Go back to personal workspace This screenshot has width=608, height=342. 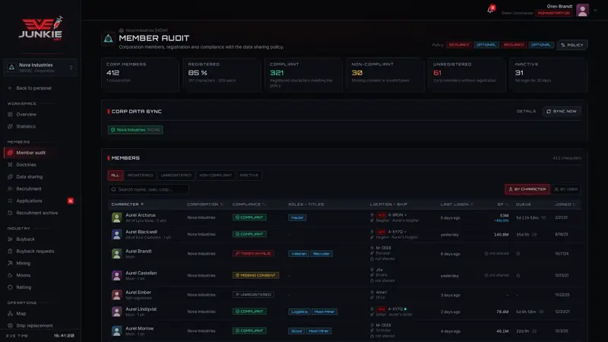(30, 88)
